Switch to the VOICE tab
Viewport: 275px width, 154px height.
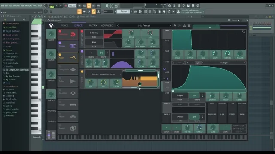64,26
